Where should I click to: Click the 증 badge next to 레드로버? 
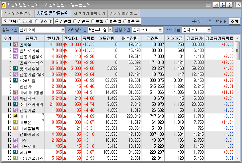click(15, 146)
